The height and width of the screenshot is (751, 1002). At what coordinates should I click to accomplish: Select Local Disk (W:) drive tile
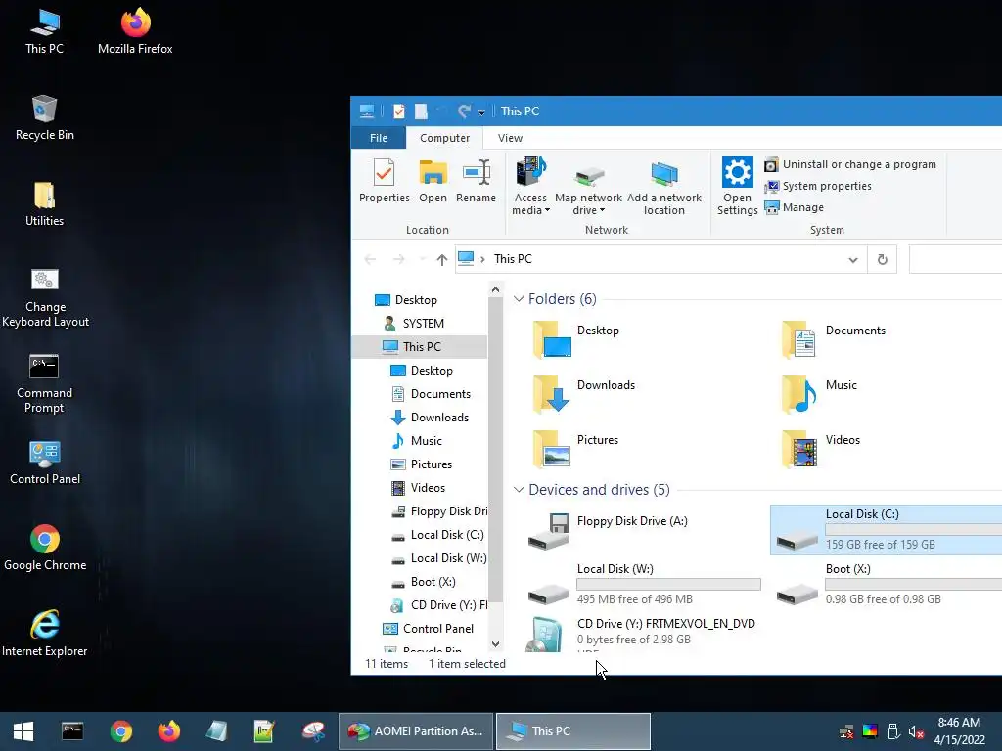tap(646, 585)
